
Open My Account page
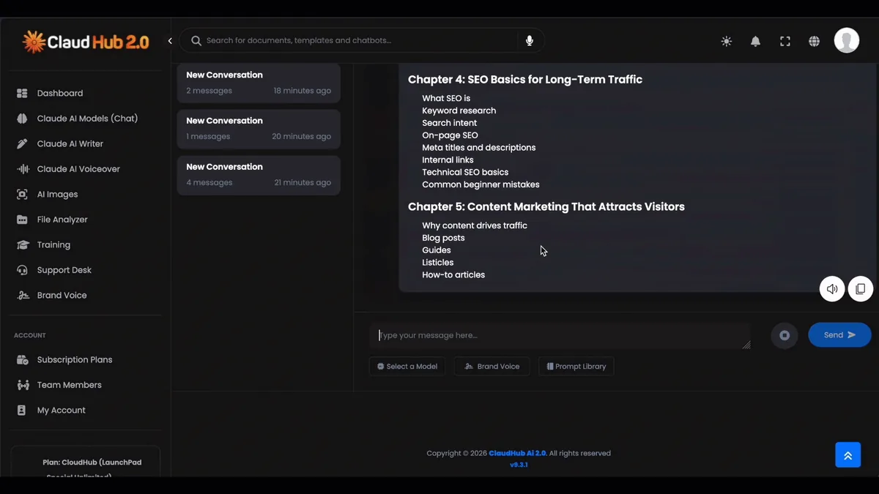tap(62, 411)
